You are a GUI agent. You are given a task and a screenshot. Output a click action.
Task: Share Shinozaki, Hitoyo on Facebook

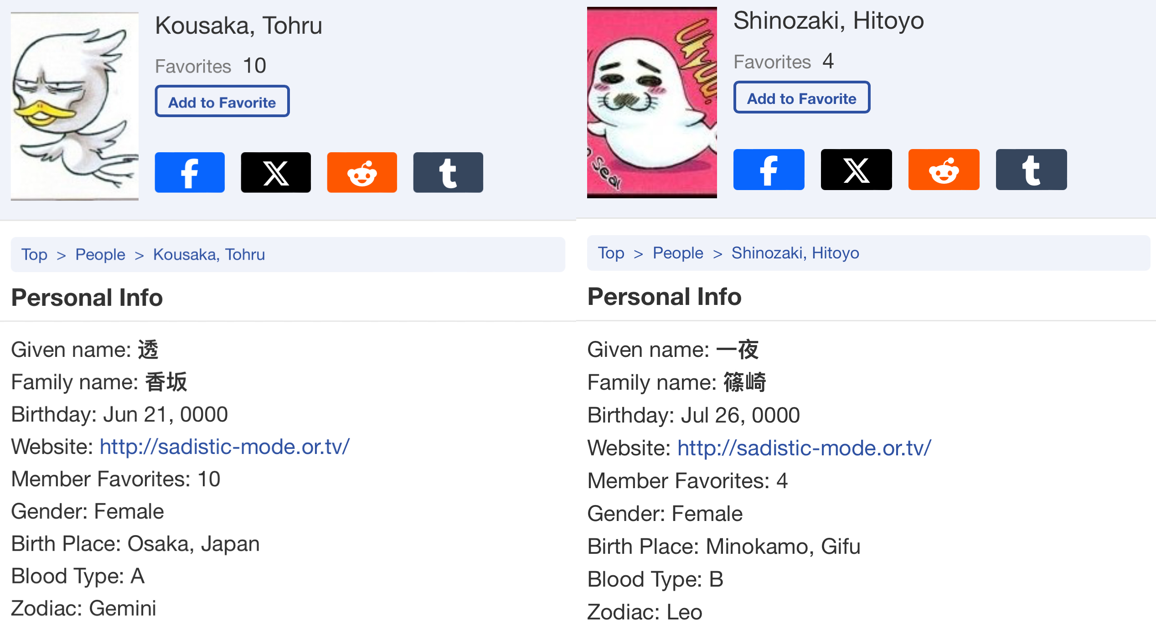[769, 170]
